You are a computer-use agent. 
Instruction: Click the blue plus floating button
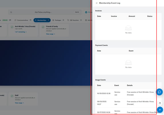[160, 110]
